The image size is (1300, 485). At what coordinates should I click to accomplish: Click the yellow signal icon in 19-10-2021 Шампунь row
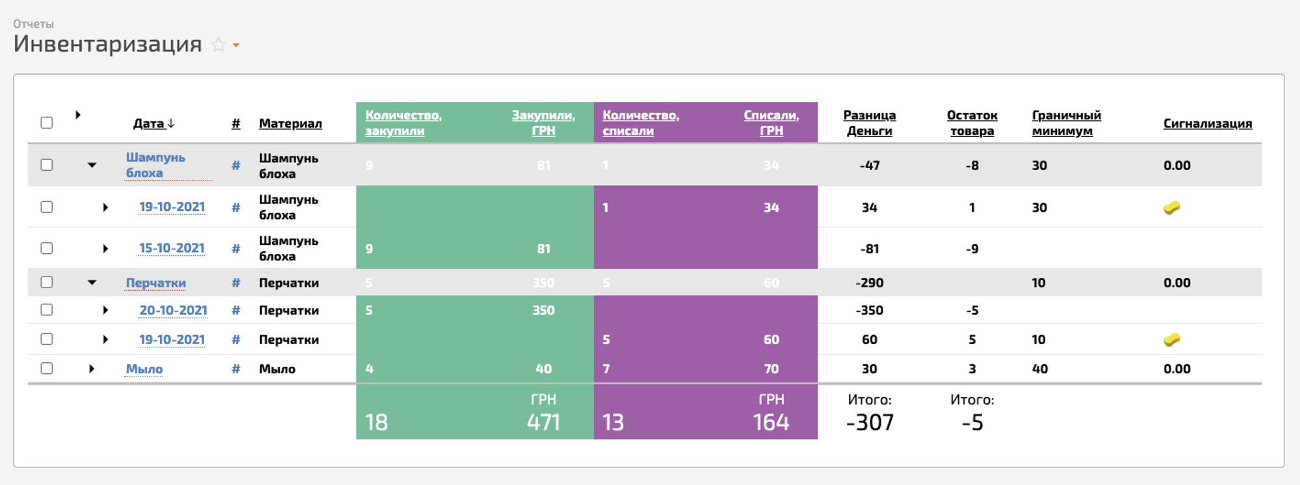pos(1171,208)
